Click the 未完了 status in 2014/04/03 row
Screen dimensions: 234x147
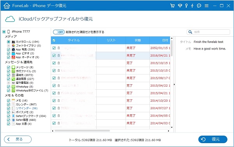tap(131, 123)
